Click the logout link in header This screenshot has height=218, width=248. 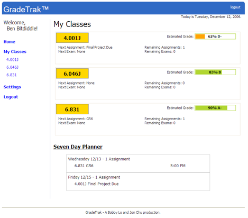point(235,7)
